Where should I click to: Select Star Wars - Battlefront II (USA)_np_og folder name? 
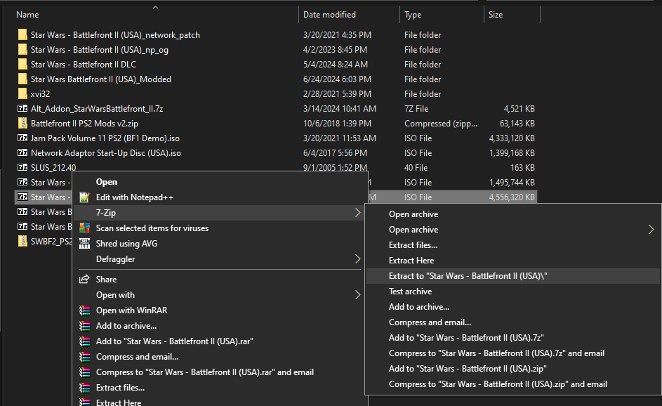100,49
